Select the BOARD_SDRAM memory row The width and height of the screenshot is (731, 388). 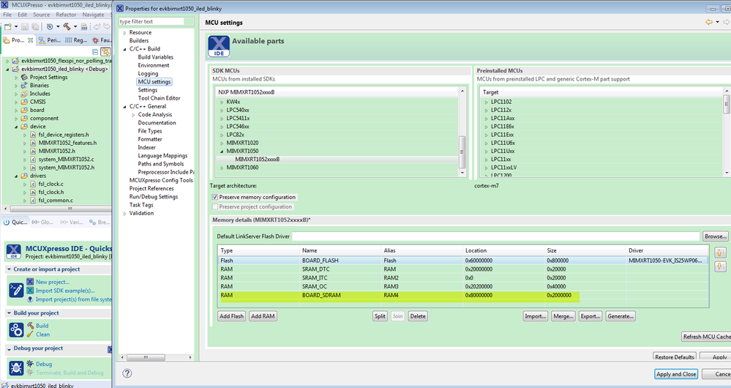464,295
